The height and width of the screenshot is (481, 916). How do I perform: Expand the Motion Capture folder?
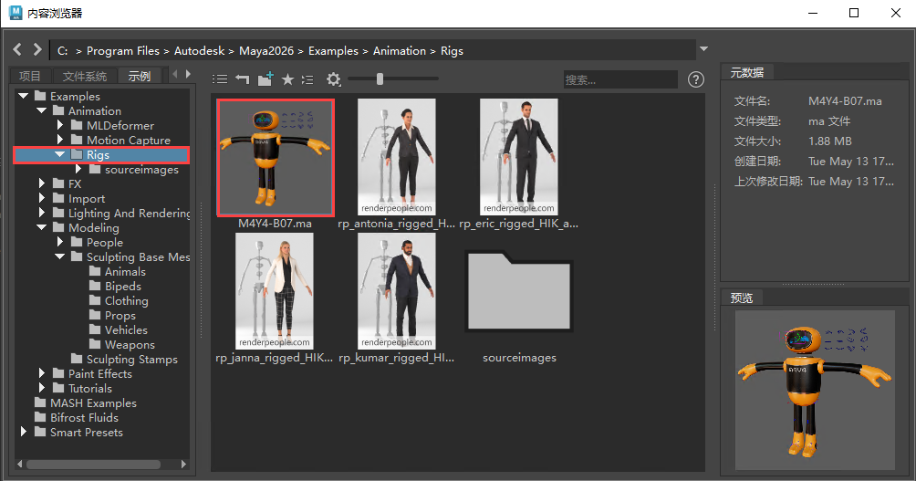[x=59, y=140]
